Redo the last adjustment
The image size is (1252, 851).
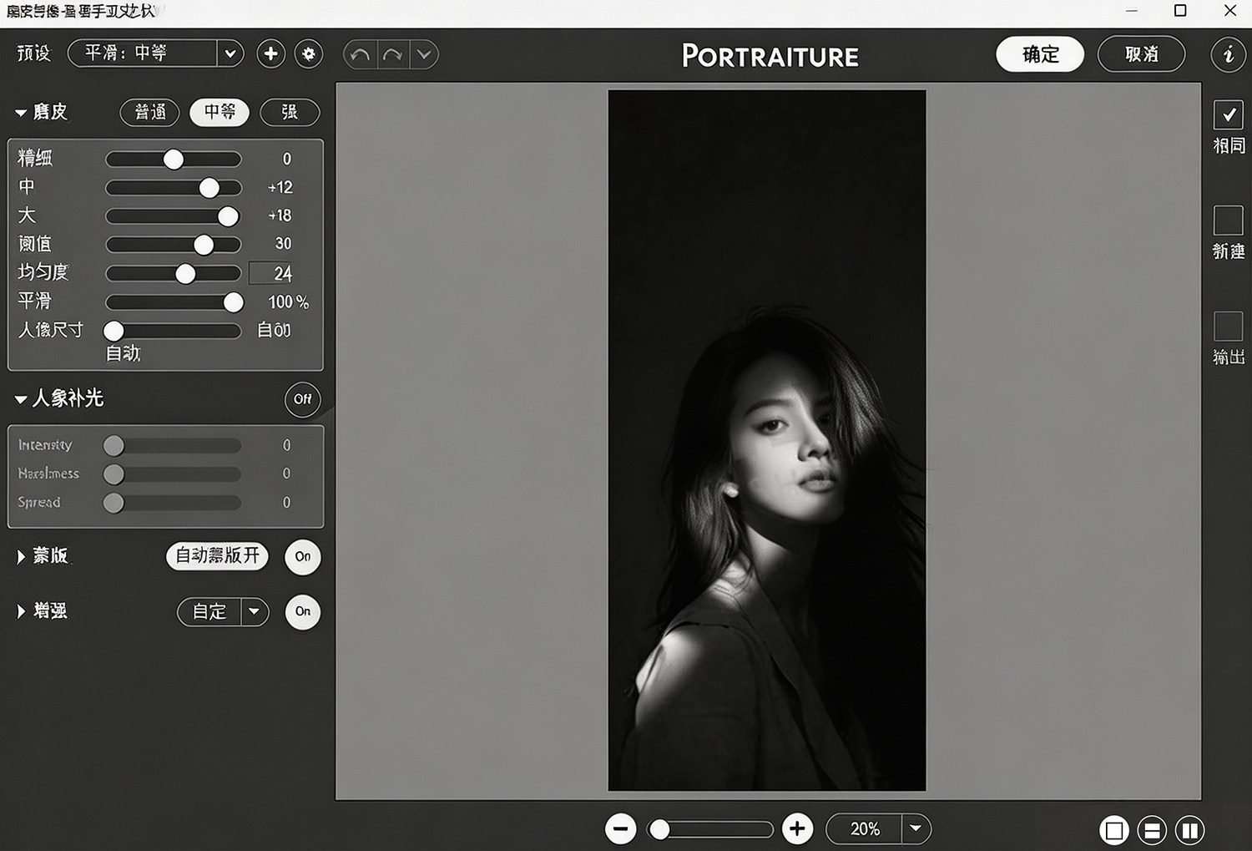point(392,55)
